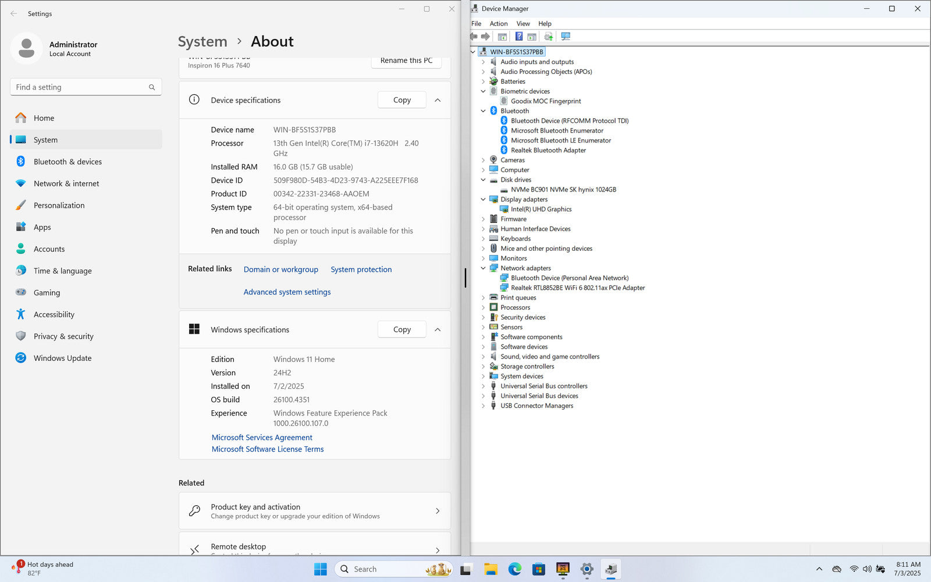Screen dimensions: 931x582
Task: Collapse the Bluetooth category in device tree
Action: point(483,111)
